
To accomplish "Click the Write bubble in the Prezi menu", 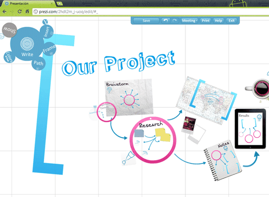I will pyautogui.click(x=27, y=46).
